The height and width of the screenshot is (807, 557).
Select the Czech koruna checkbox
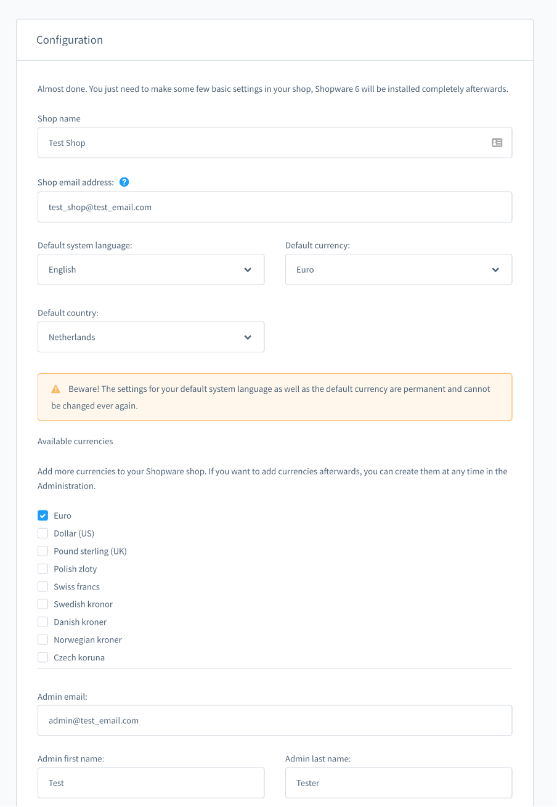click(x=43, y=657)
